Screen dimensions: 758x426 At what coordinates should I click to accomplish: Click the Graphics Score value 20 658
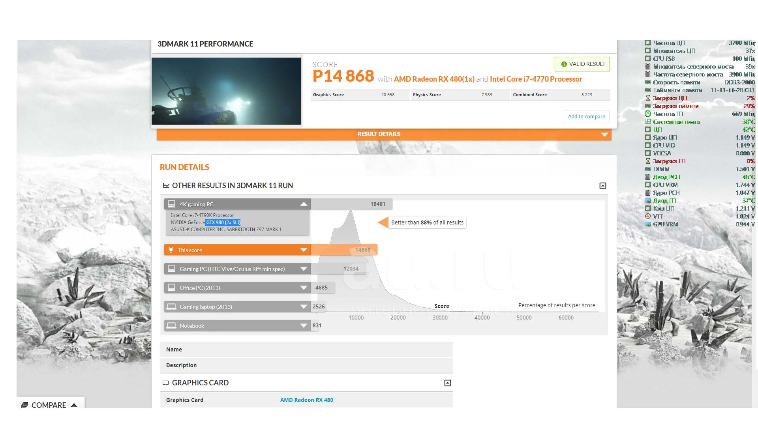[x=388, y=95]
